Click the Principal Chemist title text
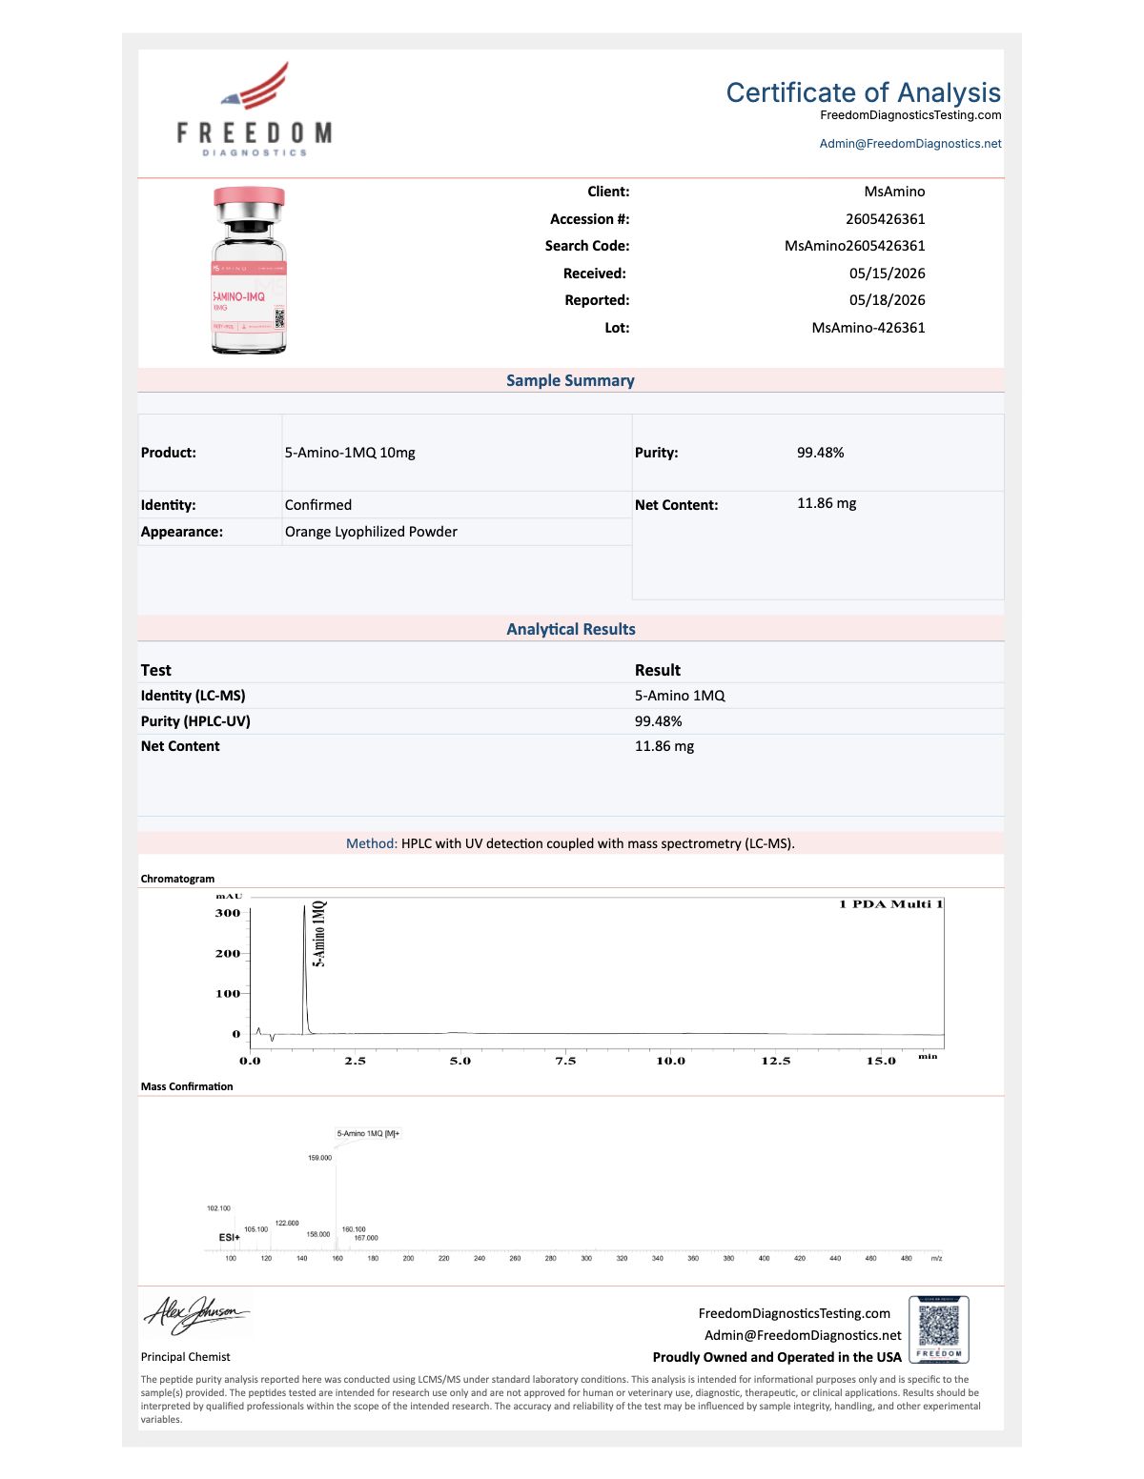The width and height of the screenshot is (1144, 1479). click(x=186, y=1357)
